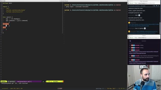Open the users list icon in LiveEdu chat header
The image size is (161, 90).
154,6
